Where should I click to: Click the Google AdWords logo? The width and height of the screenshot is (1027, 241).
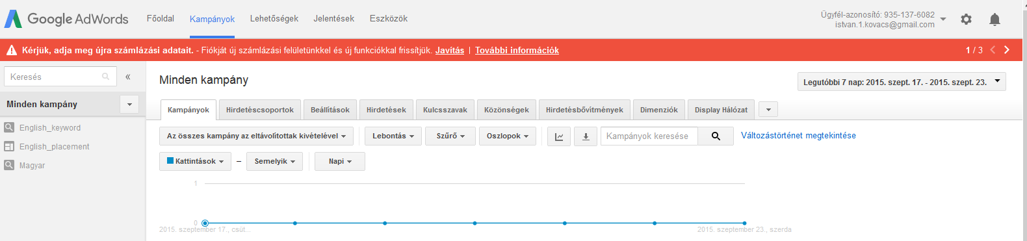click(x=66, y=19)
